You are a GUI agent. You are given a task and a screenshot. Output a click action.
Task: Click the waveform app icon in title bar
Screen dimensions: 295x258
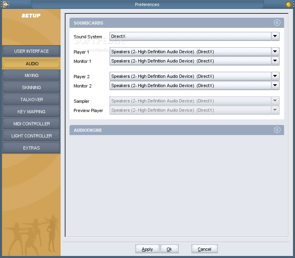coord(6,4)
